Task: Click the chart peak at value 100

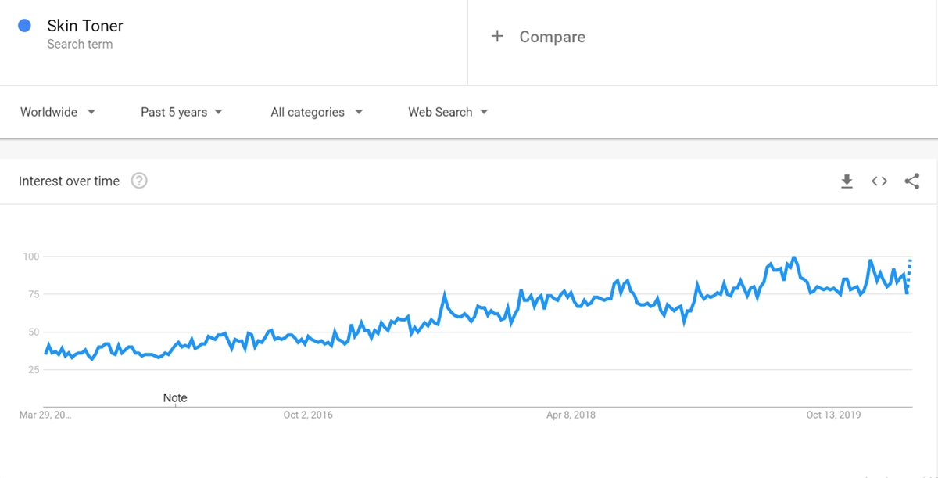Action: click(x=794, y=257)
